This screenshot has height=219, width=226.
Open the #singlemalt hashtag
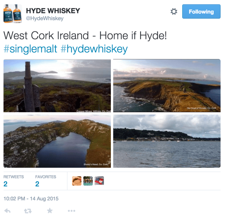click(x=30, y=49)
